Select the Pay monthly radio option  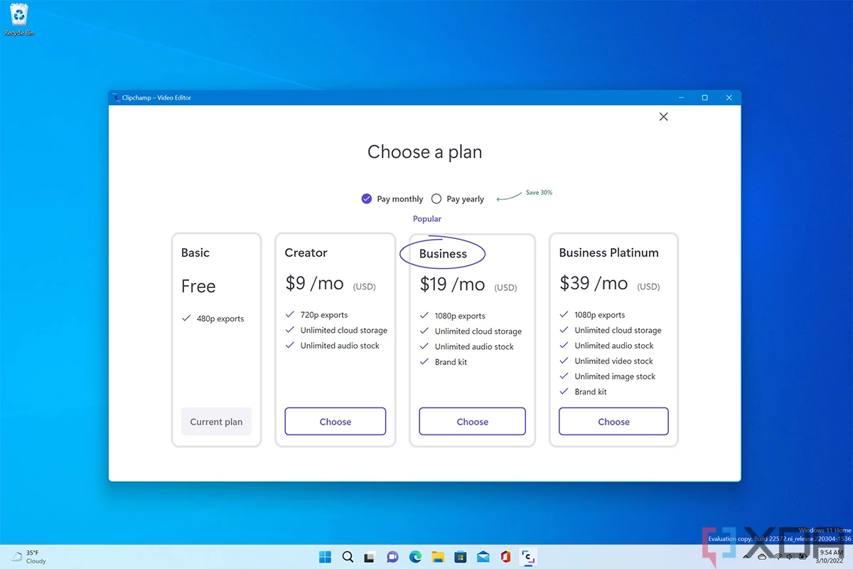click(367, 199)
